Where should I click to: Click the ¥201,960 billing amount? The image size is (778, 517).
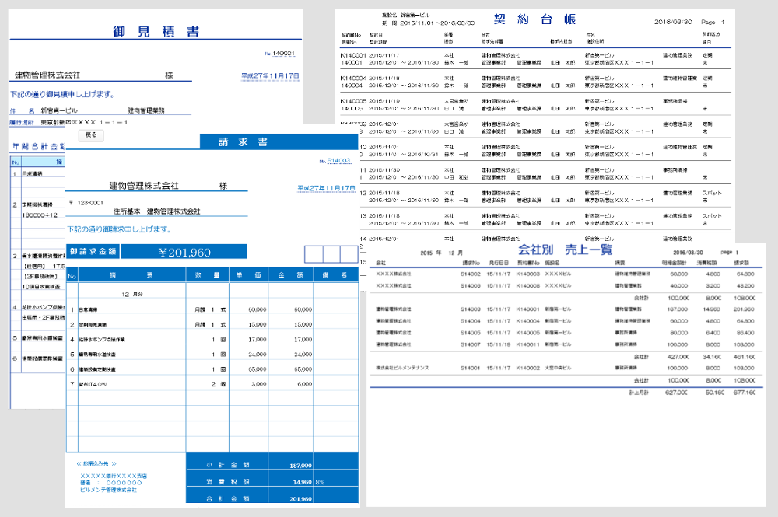(184, 253)
